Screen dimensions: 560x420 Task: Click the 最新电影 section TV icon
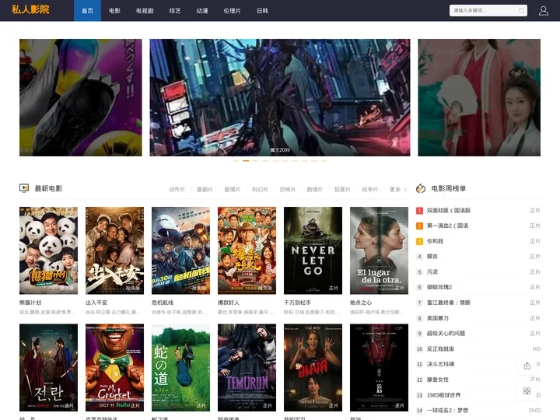[x=24, y=188]
